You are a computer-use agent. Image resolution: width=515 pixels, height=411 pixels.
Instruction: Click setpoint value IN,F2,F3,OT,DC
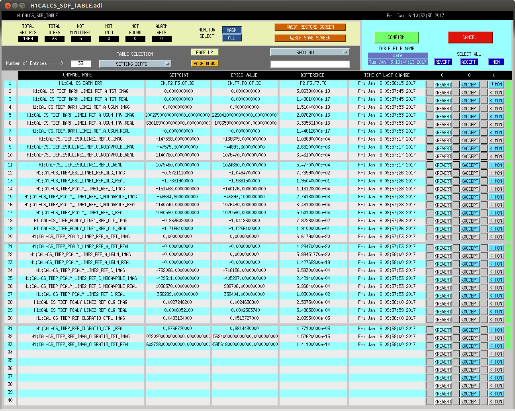(178, 83)
